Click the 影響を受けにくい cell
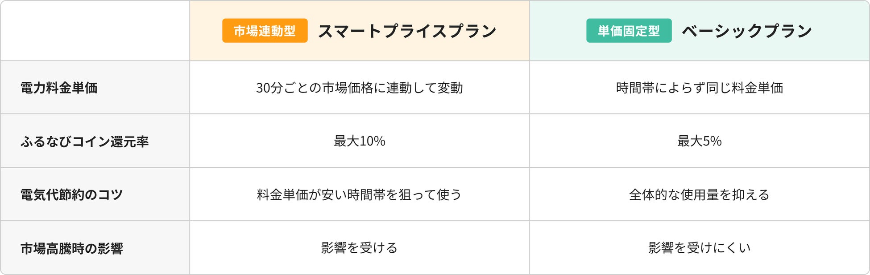 point(700,248)
